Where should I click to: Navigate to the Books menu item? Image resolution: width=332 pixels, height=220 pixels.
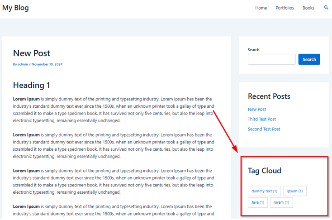pyautogui.click(x=308, y=8)
